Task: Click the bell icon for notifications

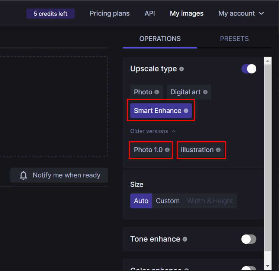Action: click(x=23, y=175)
